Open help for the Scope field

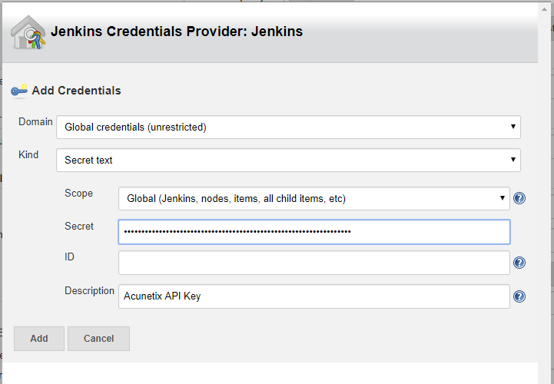point(519,198)
